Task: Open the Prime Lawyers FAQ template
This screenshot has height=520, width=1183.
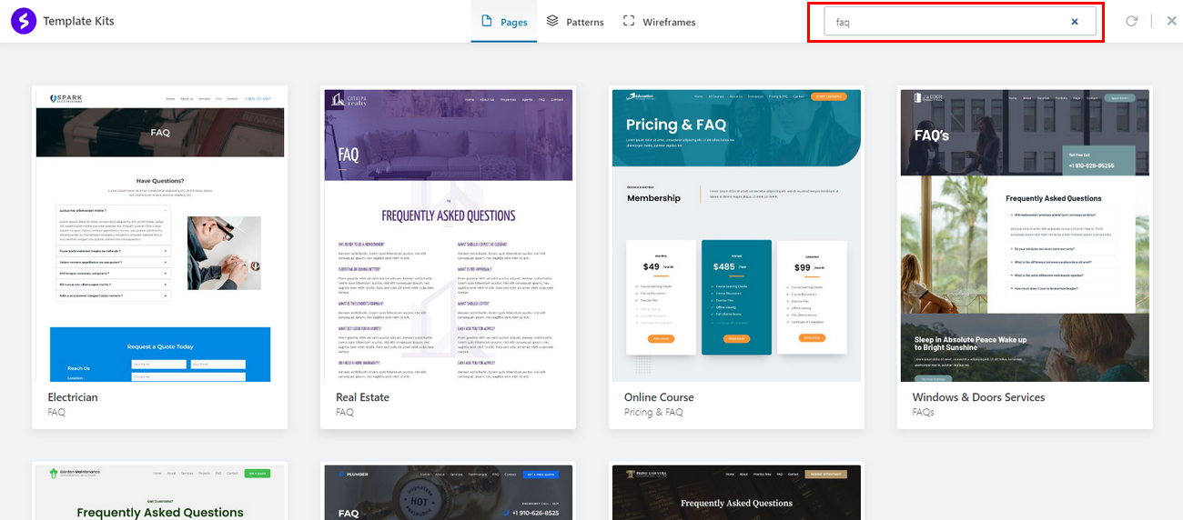Action: (736, 491)
